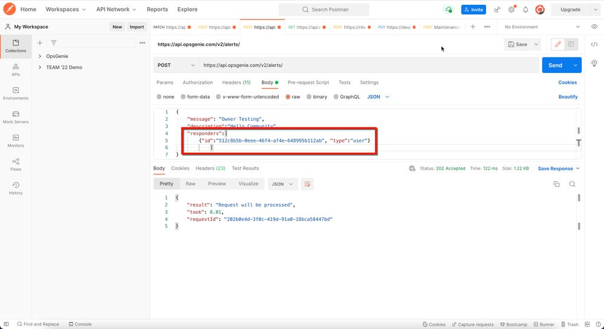The height and width of the screenshot is (329, 604).
Task: Open the Console in the status bar
Action: click(x=80, y=324)
